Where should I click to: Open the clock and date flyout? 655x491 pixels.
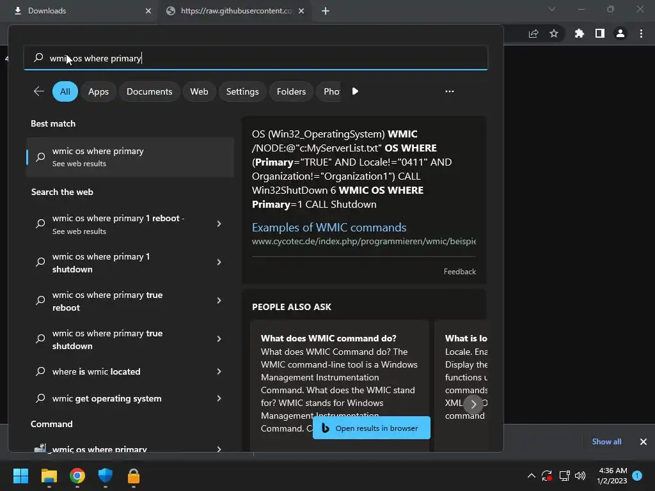click(x=612, y=476)
